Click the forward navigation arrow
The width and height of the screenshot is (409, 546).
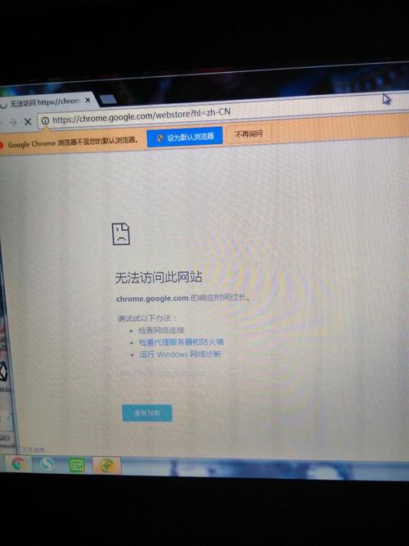(13, 122)
